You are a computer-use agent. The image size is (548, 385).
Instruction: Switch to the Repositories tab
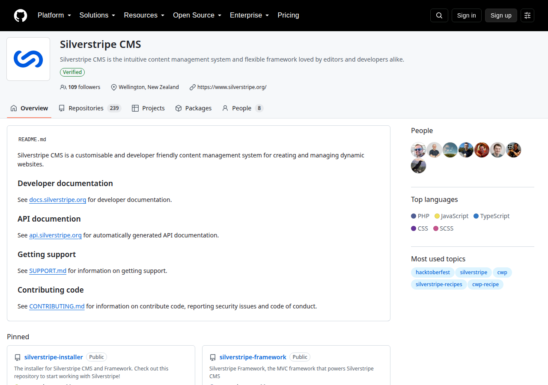[x=90, y=108]
